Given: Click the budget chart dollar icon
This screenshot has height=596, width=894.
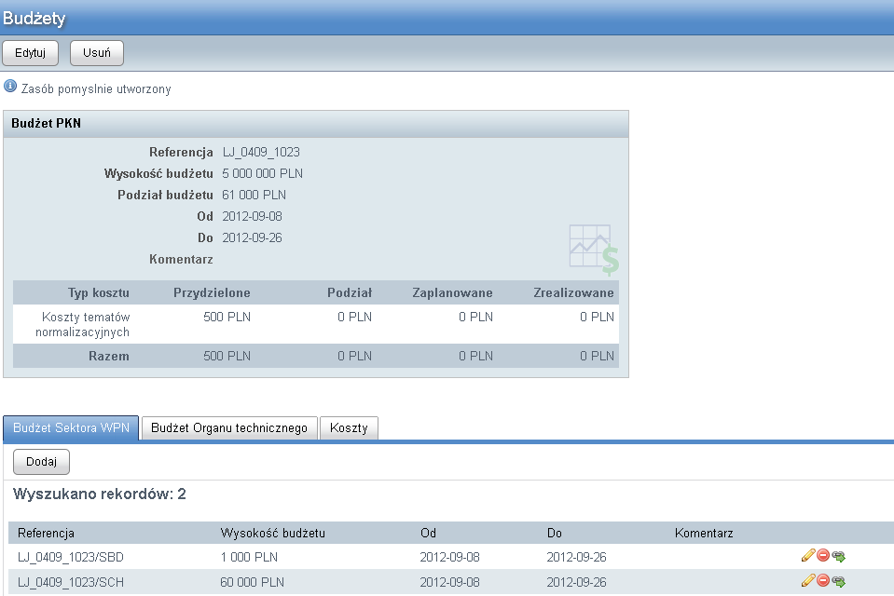Looking at the screenshot, I should [x=594, y=250].
